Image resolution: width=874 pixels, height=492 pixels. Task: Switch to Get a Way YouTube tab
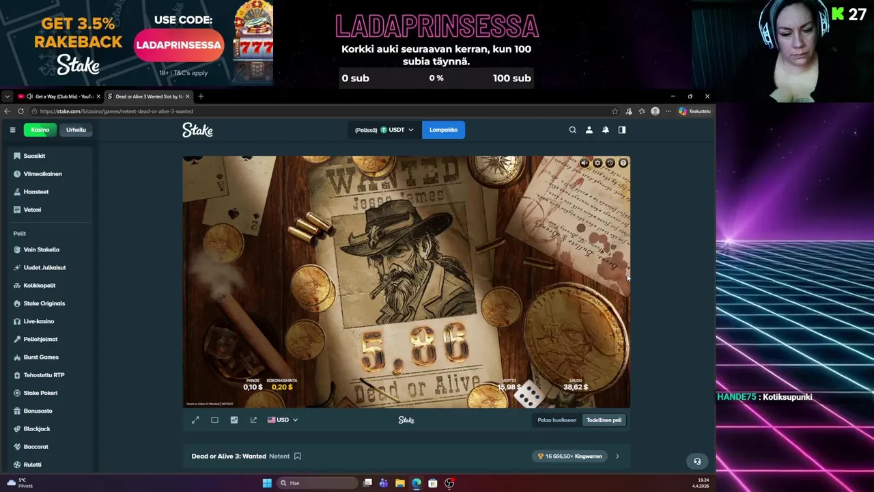coord(59,96)
